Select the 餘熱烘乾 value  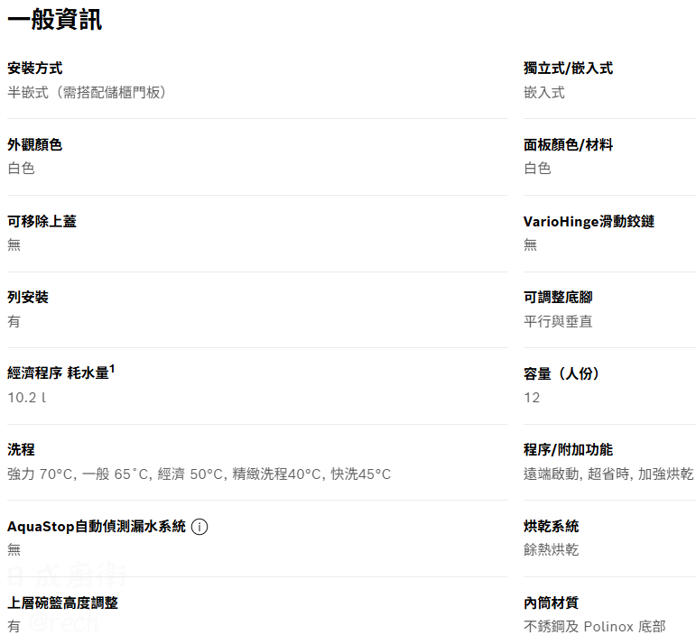coord(552,550)
